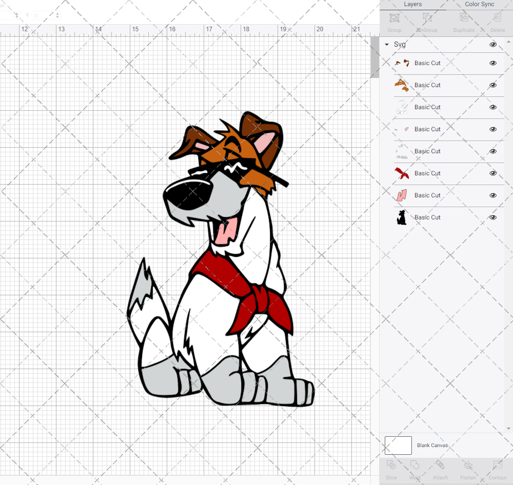Image resolution: width=513 pixels, height=485 pixels.
Task: Hide the black silhouette layer
Action: point(492,217)
